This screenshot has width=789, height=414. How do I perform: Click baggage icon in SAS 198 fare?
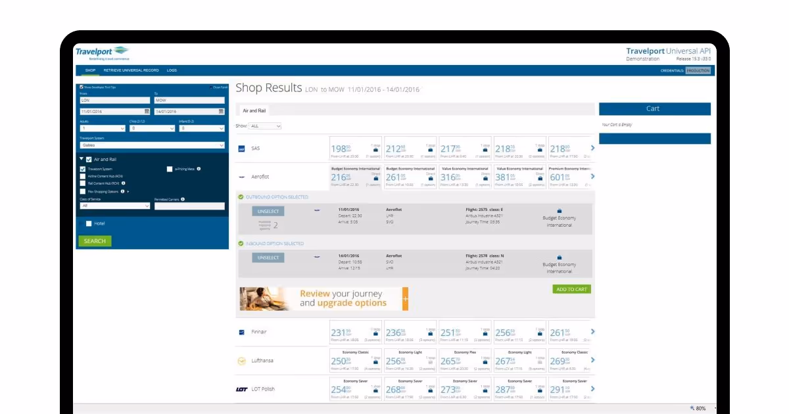click(375, 150)
